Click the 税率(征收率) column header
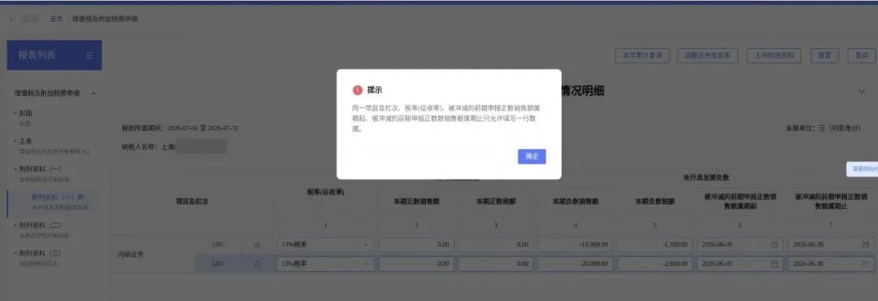Viewport: 878px width, 301px height. tap(325, 192)
